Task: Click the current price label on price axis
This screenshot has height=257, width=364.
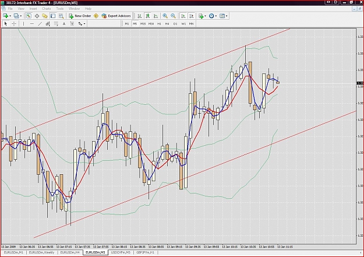Action: coord(361,83)
